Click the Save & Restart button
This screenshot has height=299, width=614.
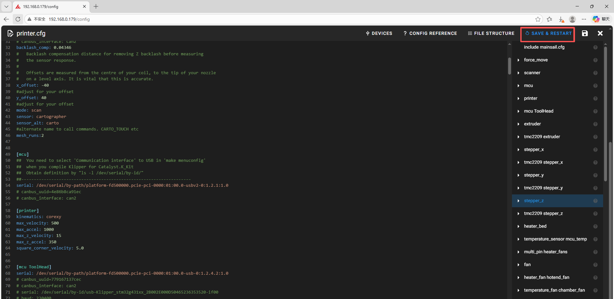pos(548,33)
